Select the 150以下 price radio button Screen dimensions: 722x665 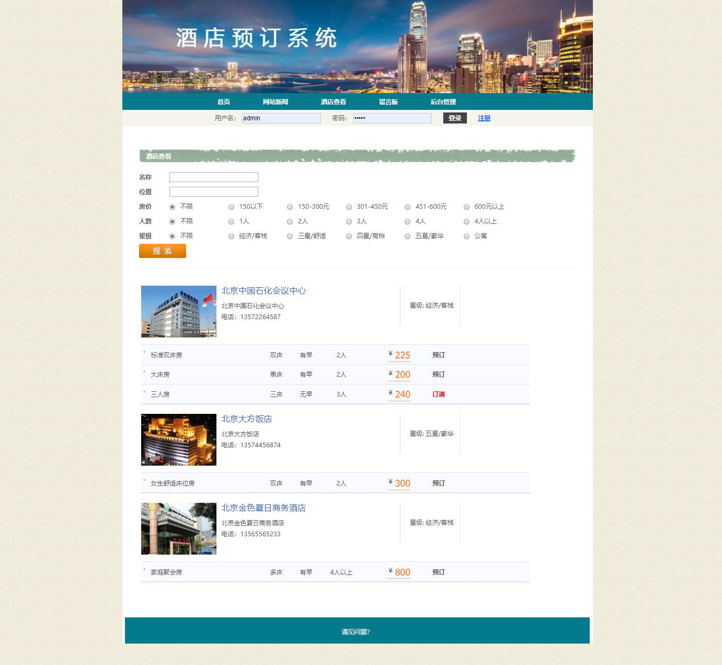(231, 207)
